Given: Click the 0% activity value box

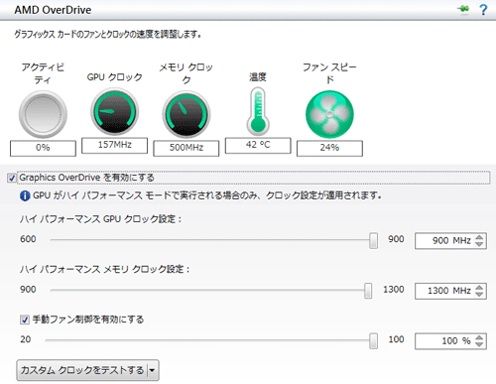Looking at the screenshot, I should point(43,148).
